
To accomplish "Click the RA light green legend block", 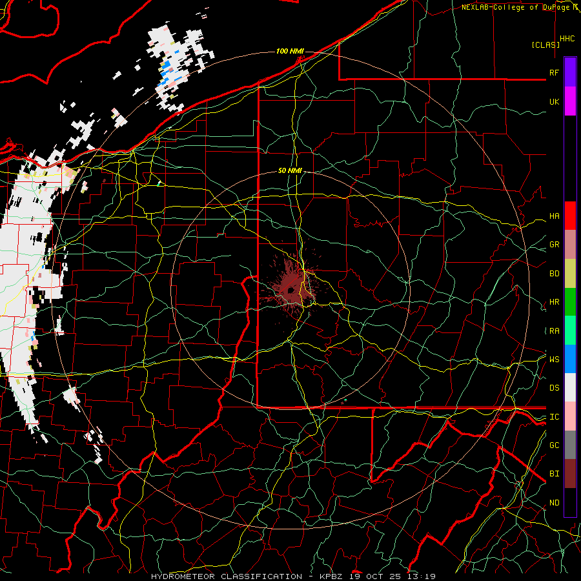I will click(x=570, y=331).
